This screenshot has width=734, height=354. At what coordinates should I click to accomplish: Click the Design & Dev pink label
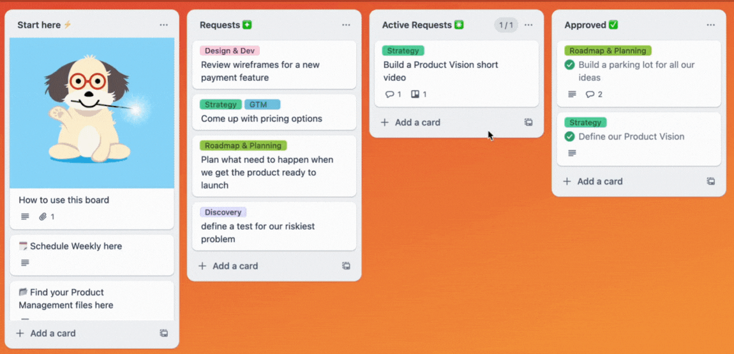(229, 51)
